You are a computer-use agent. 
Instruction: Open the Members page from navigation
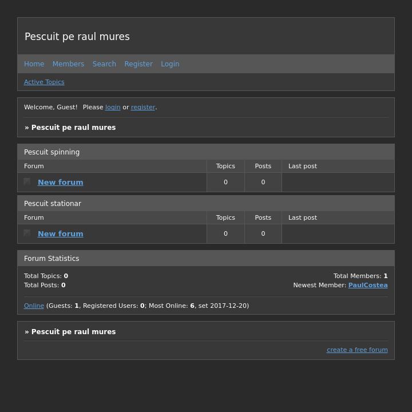(x=68, y=64)
